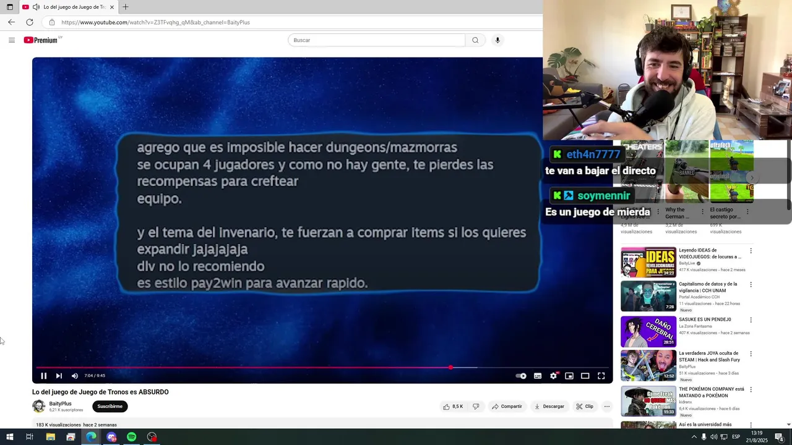Toggle the autoplay switch in player controls
Image resolution: width=792 pixels, height=445 pixels.
pos(521,376)
